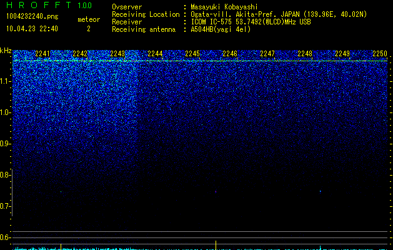
Task: Click the 2250 time marker
Action: click(x=380, y=54)
